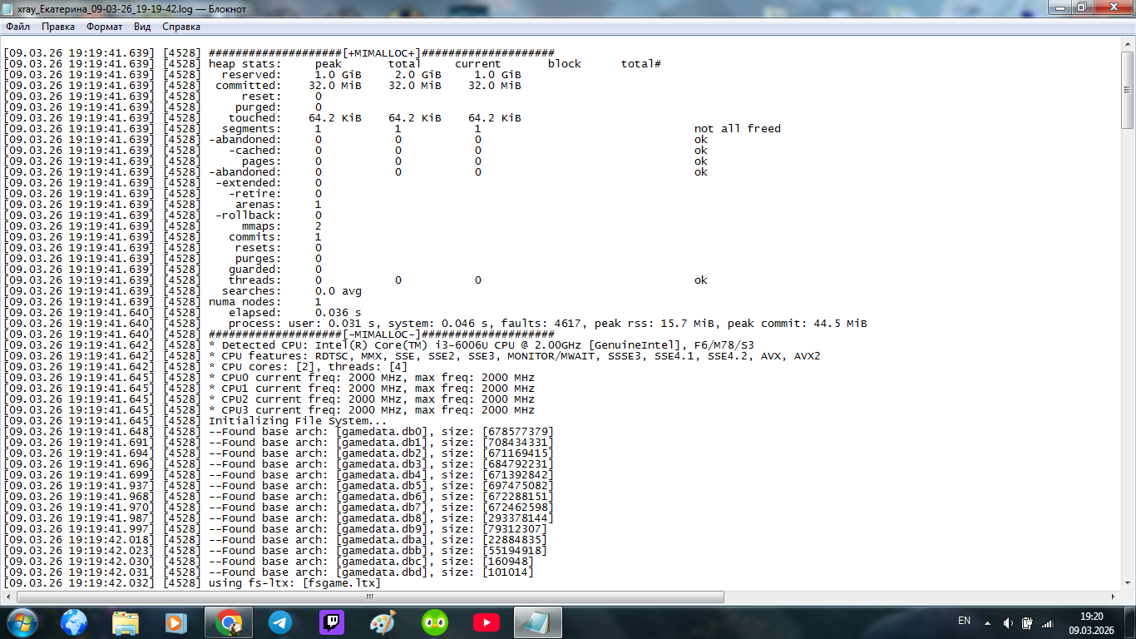
Task: Click the 'committed:' line
Action: [x=263, y=85]
